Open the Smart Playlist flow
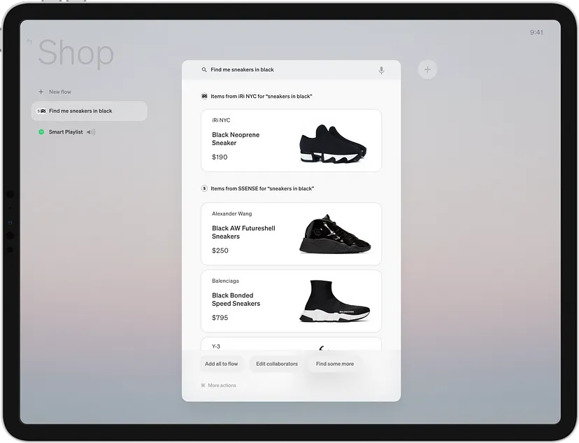 coord(66,132)
